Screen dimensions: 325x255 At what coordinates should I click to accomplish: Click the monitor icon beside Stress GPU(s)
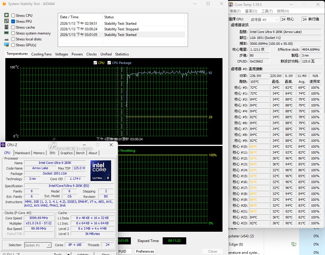point(6,45)
